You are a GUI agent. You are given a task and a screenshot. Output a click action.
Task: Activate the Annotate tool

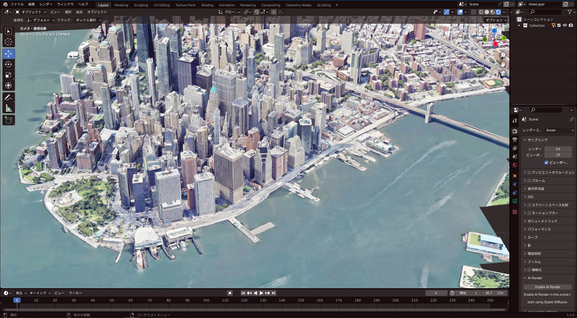coord(9,97)
